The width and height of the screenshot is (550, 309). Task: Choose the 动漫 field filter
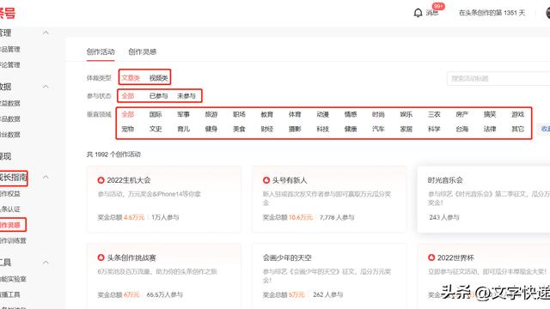pos(323,114)
